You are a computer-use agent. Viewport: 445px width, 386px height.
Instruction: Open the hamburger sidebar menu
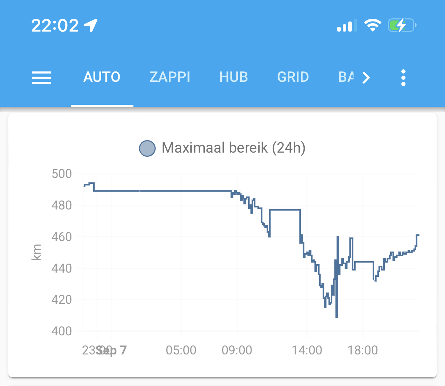coord(42,77)
